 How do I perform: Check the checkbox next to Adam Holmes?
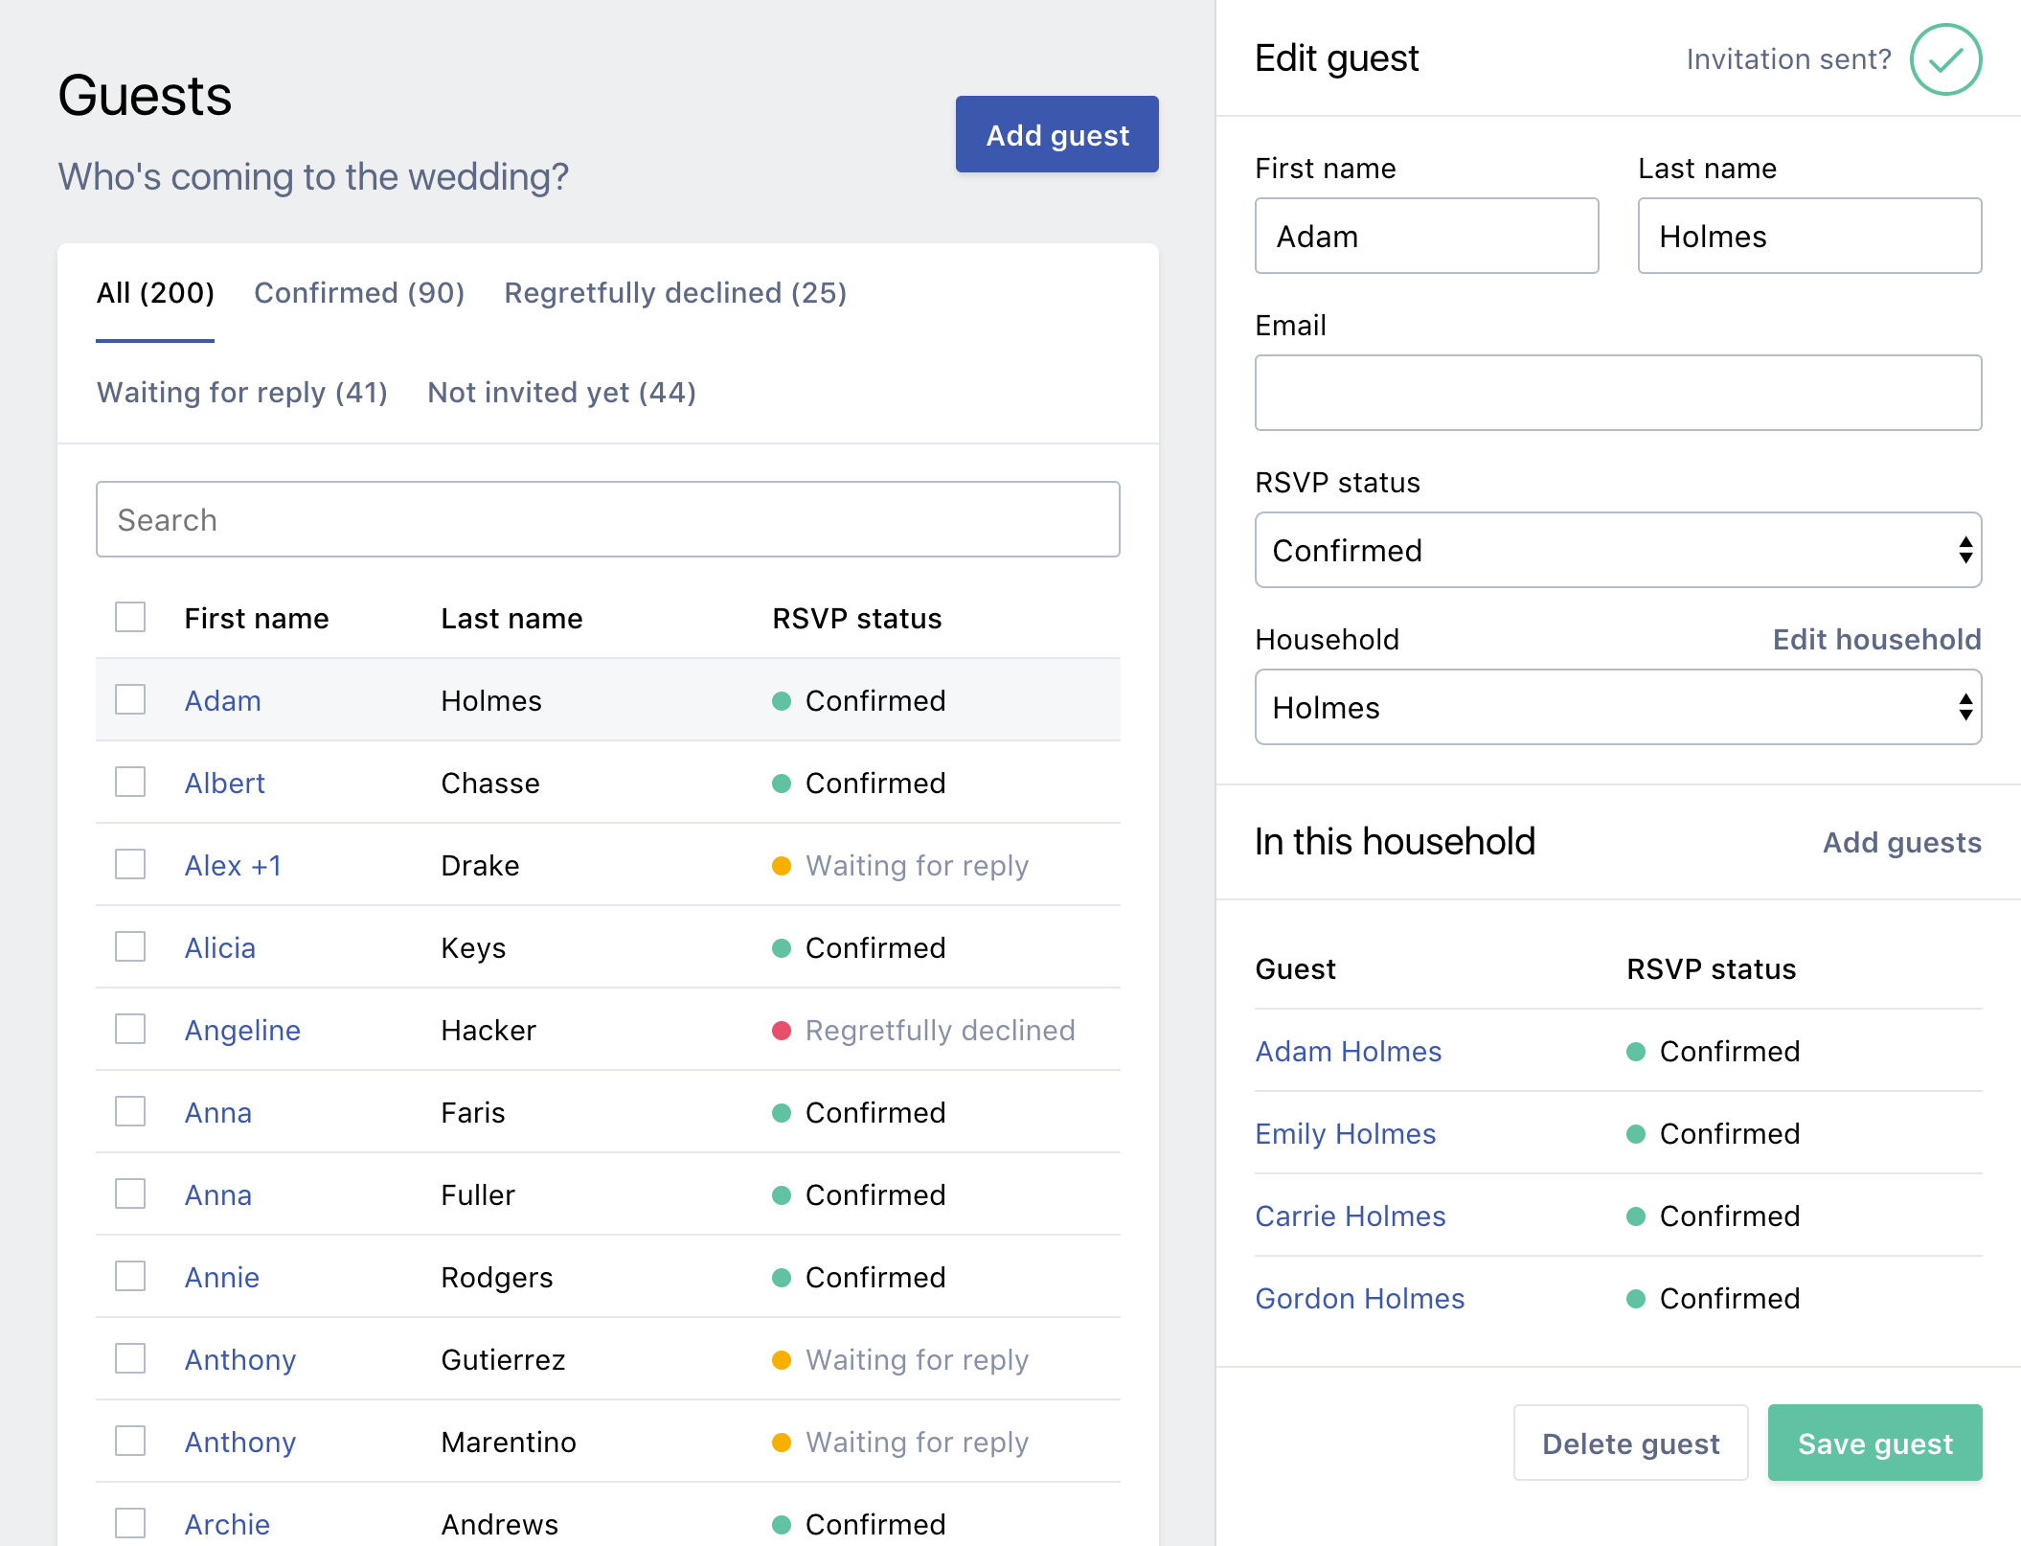pyautogui.click(x=129, y=700)
